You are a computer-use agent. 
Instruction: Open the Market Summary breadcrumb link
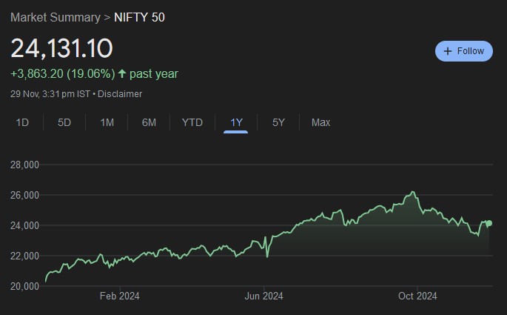[x=56, y=16]
